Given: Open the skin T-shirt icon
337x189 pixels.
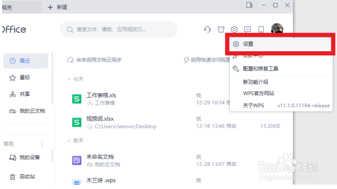Looking at the screenshot, I should [x=221, y=29].
